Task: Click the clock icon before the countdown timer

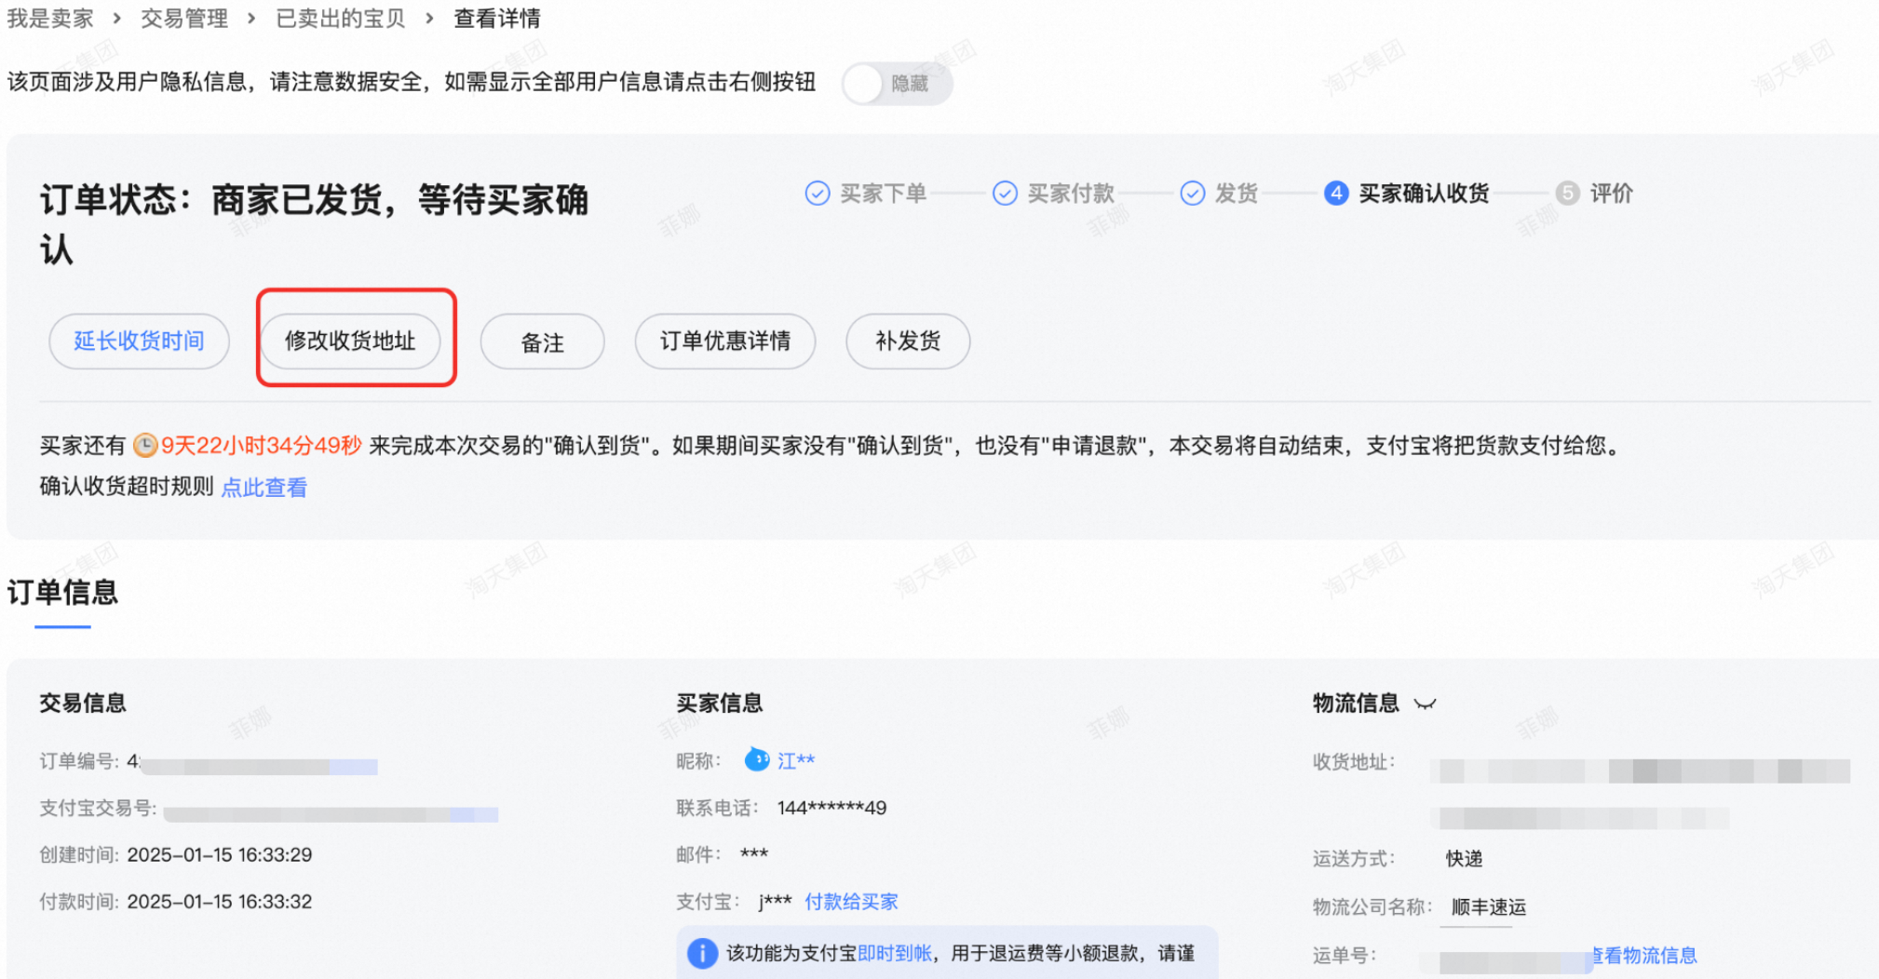Action: click(146, 446)
